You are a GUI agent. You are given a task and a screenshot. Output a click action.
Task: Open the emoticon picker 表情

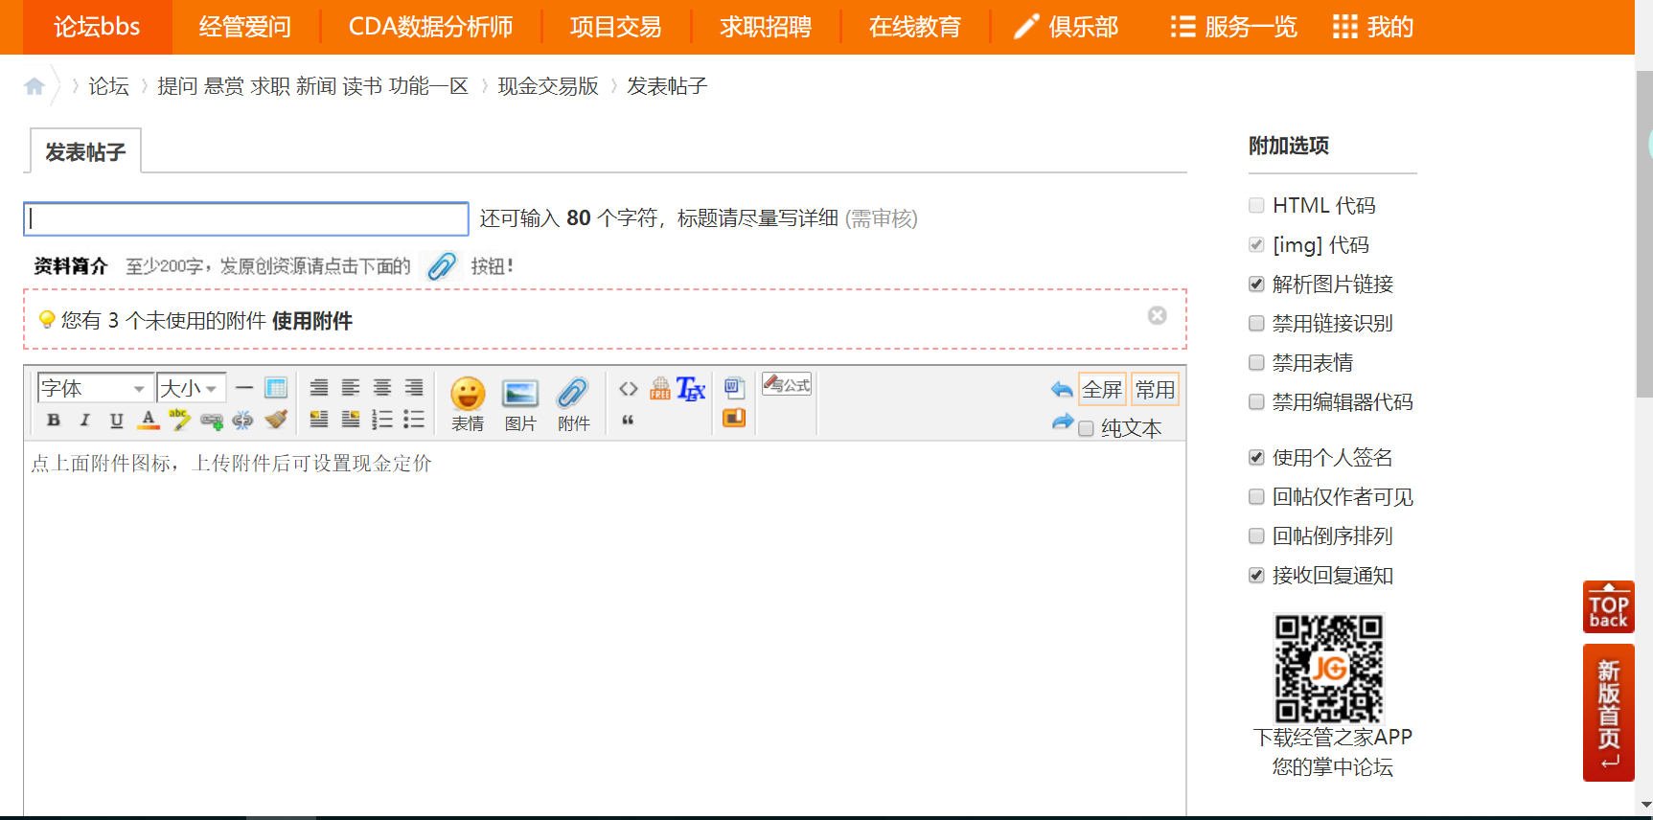click(x=468, y=403)
